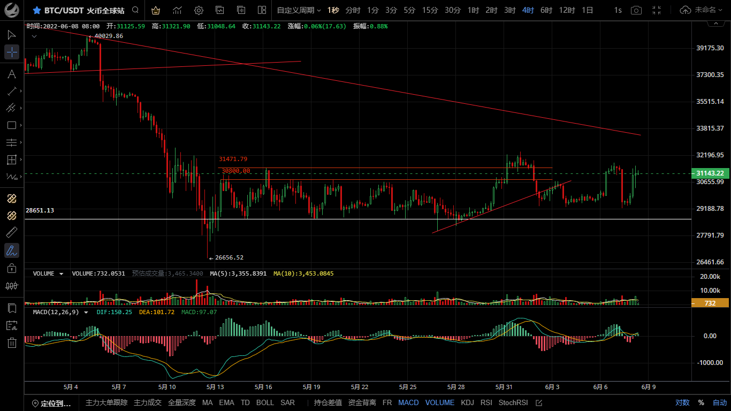Click the camera screenshot icon
This screenshot has height=411, width=731.
click(x=636, y=10)
